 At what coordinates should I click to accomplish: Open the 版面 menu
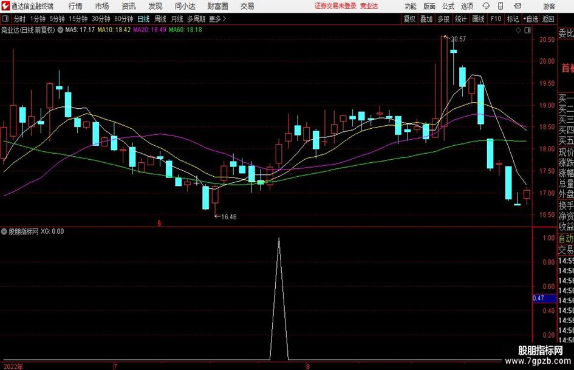coord(429,6)
